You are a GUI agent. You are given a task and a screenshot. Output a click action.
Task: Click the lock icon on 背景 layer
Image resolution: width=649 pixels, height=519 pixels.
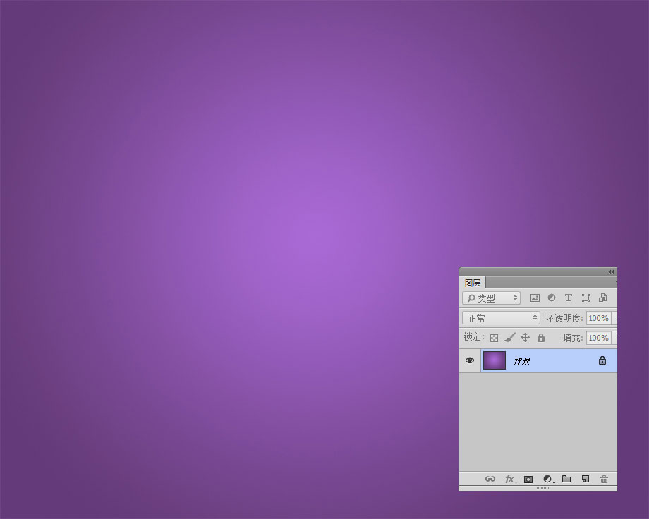(602, 360)
